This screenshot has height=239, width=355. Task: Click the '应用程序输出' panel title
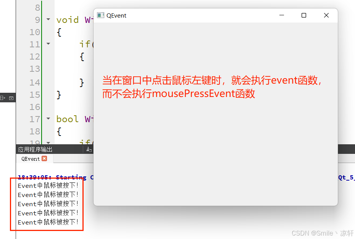click(35, 150)
